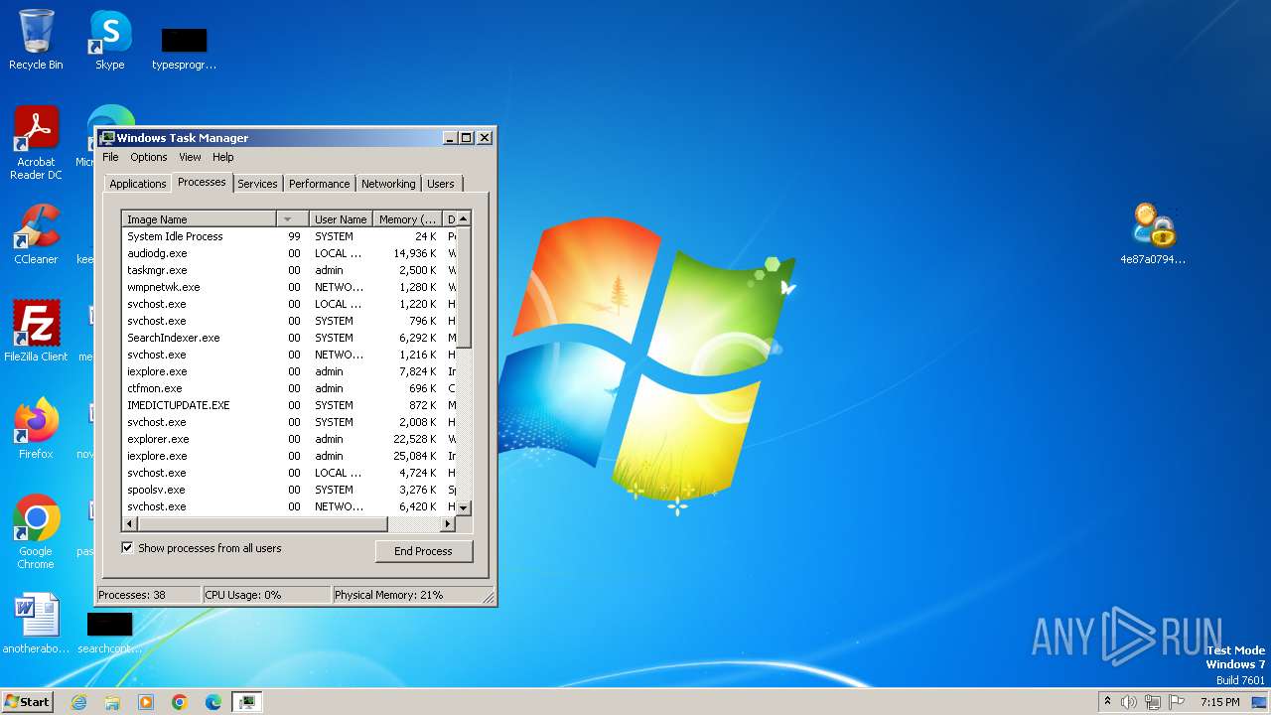The height and width of the screenshot is (715, 1271).
Task: Open the Start menu
Action: click(x=28, y=702)
